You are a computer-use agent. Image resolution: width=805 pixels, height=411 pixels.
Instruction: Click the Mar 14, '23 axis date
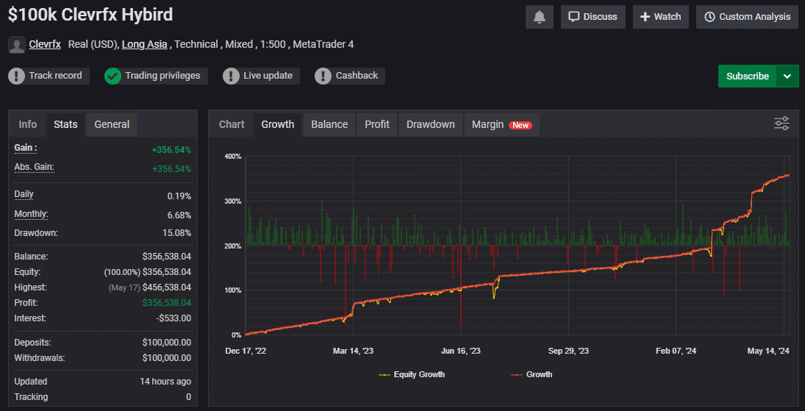[x=353, y=351]
